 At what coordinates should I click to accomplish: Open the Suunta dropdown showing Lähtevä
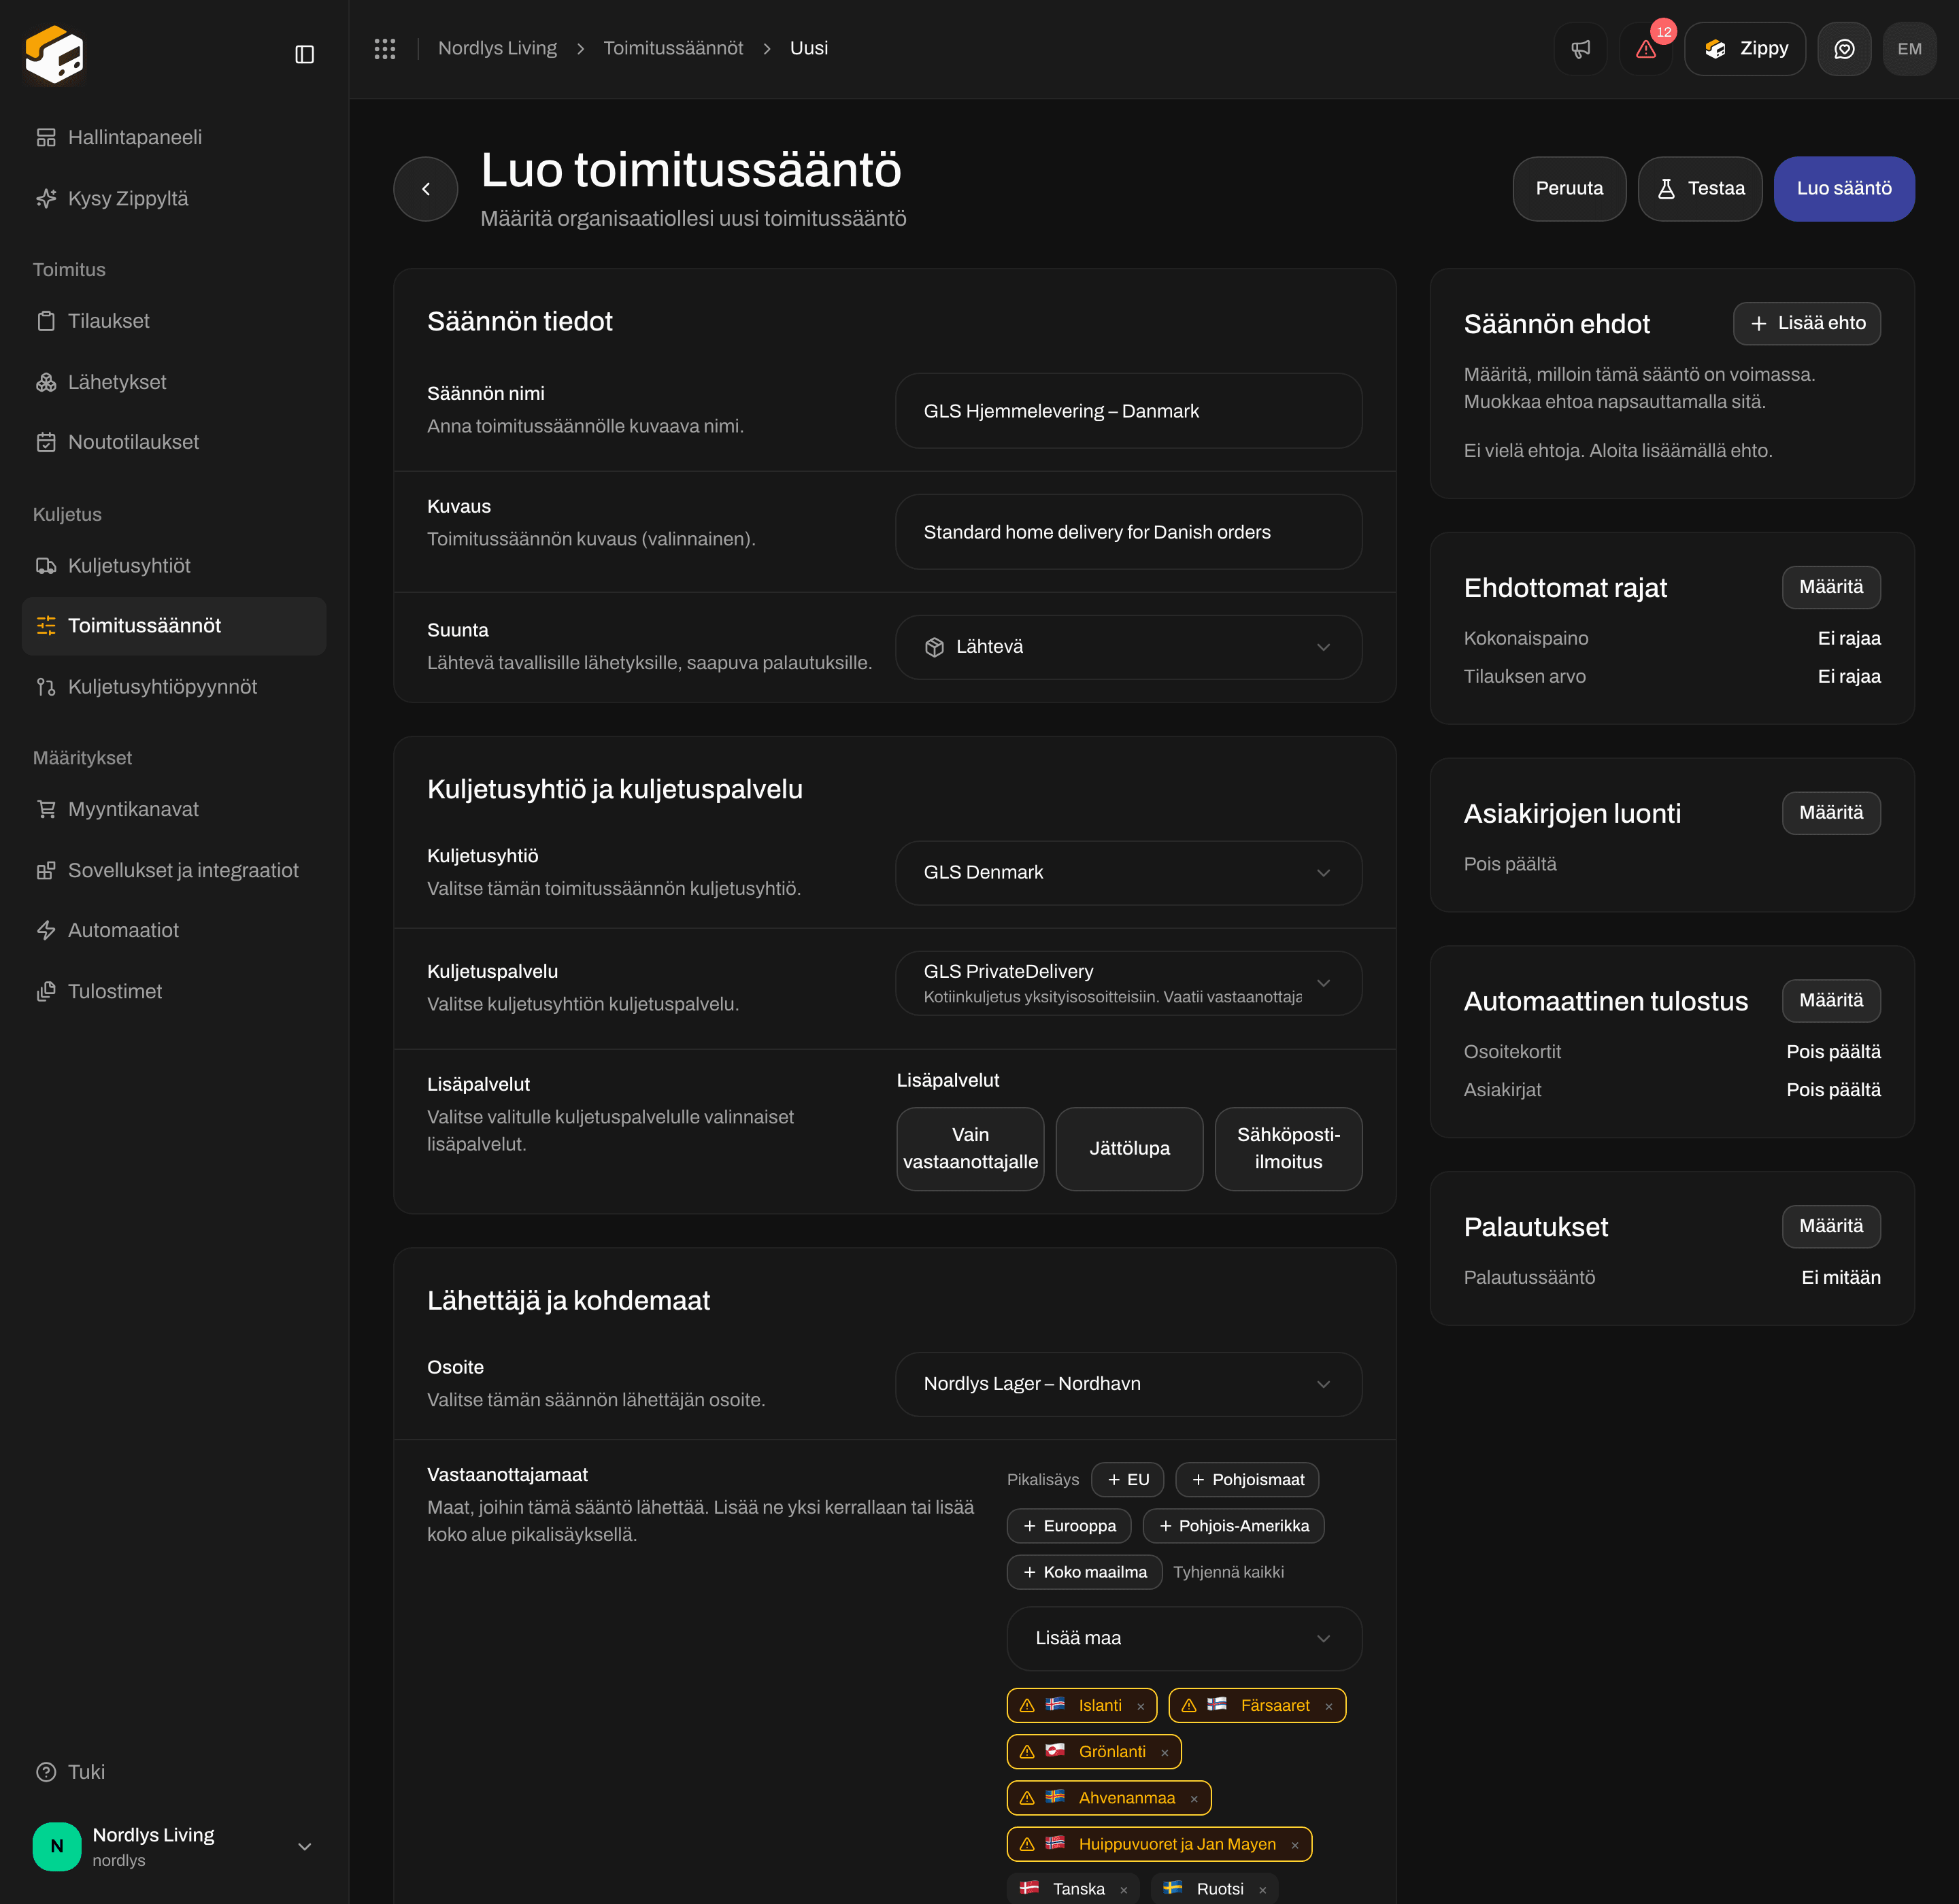tap(1128, 647)
